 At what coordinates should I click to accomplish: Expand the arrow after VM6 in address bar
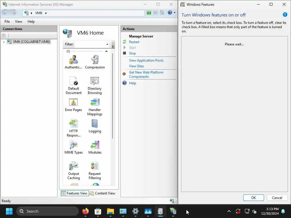pos(46,13)
